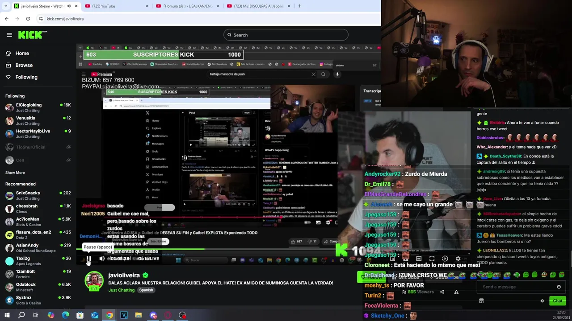Open Venusitis channel in sidebar
The height and width of the screenshot is (321, 572).
38,120
